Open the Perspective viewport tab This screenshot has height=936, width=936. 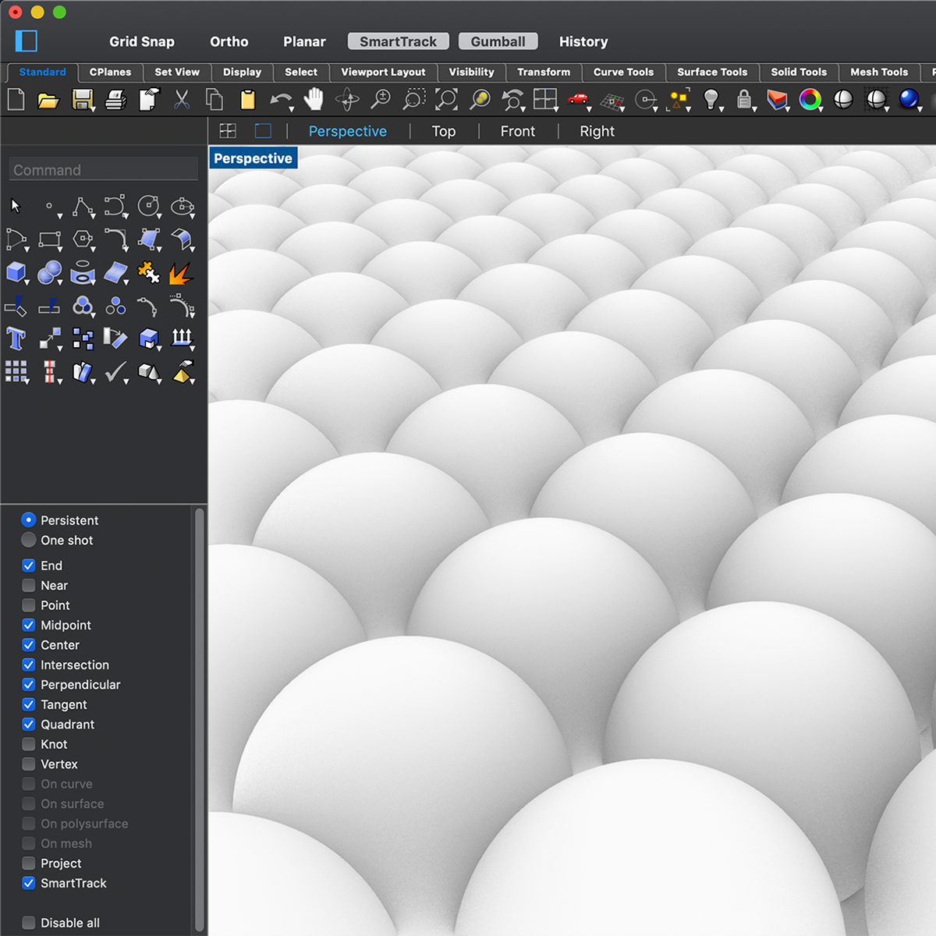[347, 131]
